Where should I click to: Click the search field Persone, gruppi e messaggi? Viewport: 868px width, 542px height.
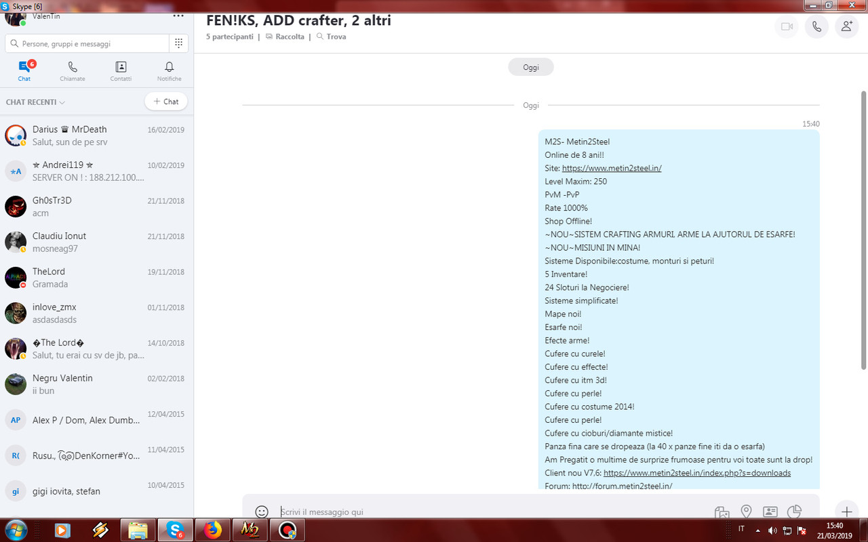pos(87,43)
